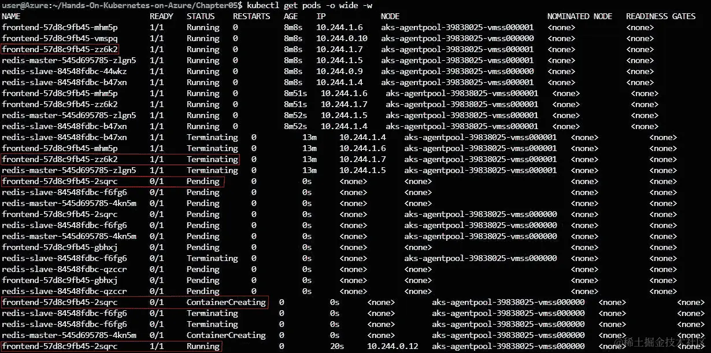Click node vmss000000 in the 44wkz row
The height and width of the screenshot is (353, 711).
point(457,71)
